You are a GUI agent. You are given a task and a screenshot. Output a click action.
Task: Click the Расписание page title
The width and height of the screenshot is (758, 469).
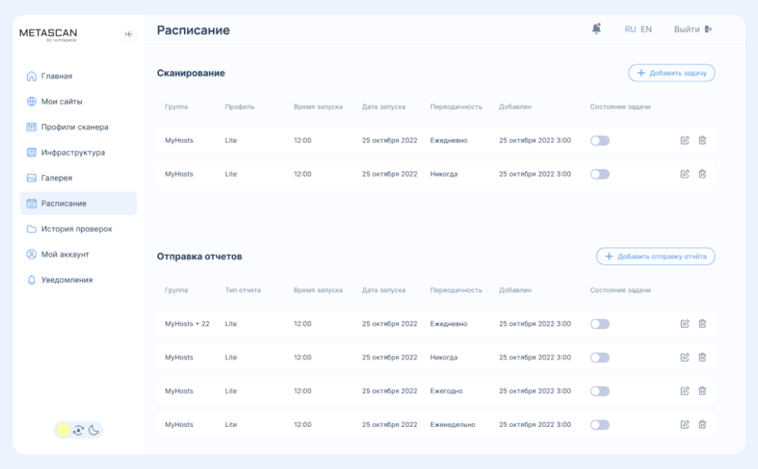(x=193, y=30)
